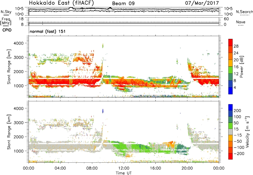Click the '200' velocity colorbar tick value
The width and height of the screenshot is (253, 175).
(x=238, y=111)
